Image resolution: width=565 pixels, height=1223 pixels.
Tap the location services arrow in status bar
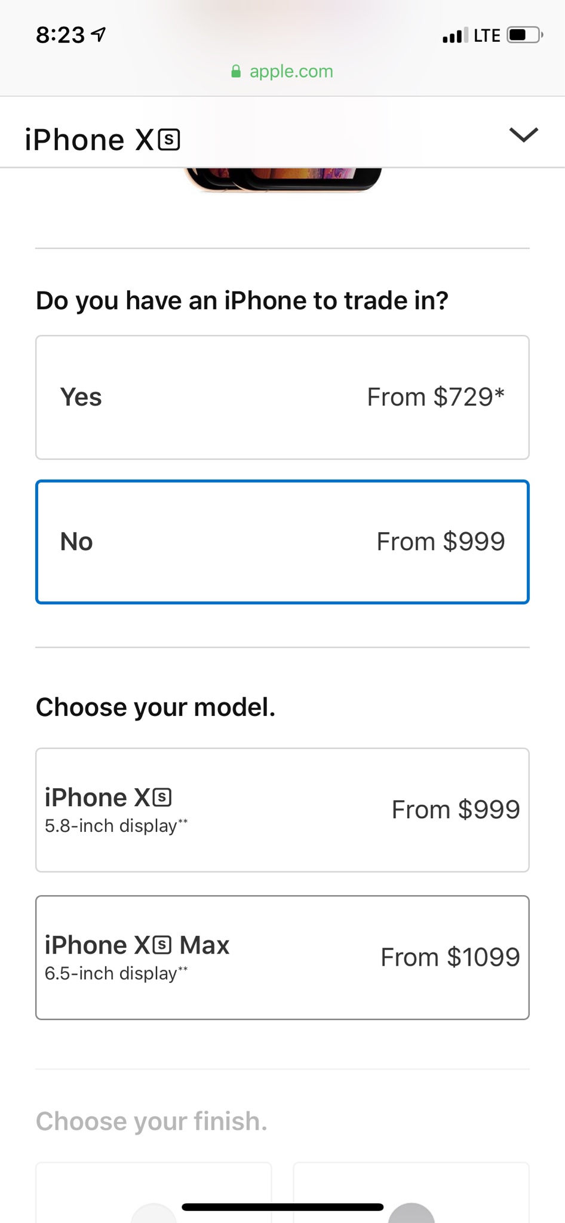pos(99,35)
